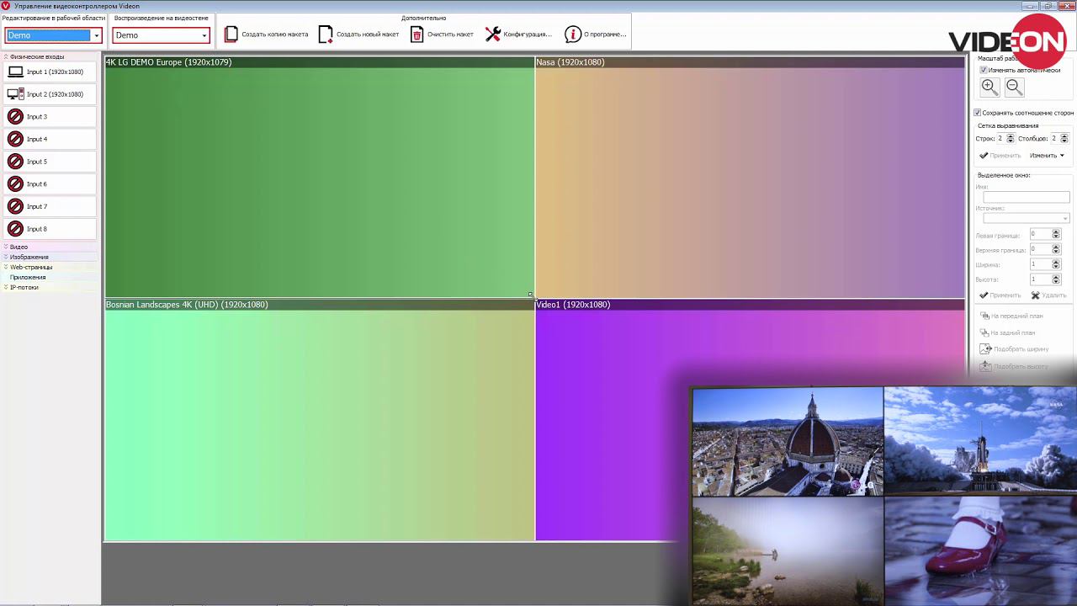Screen dimensions: 1077x606
Task: Click the Удалить cross icon
Action: coord(1036,295)
